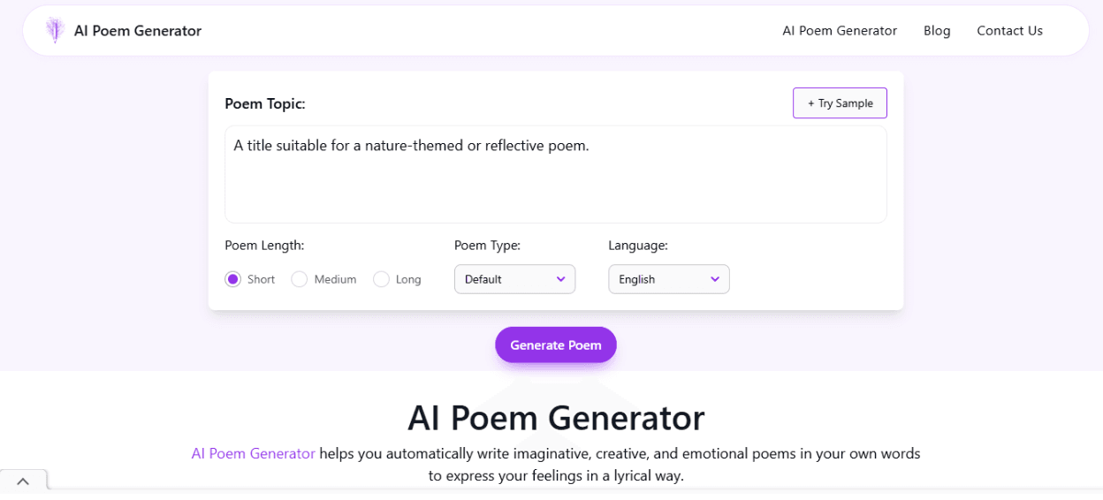
Task: Click the Poem Type chevron arrow
Action: [560, 279]
